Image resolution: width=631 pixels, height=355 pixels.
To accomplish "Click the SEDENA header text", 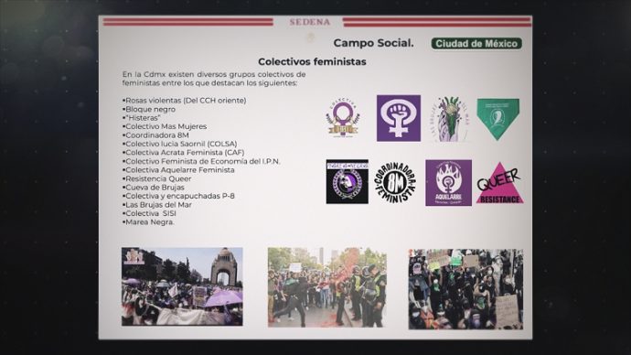I will coord(309,22).
